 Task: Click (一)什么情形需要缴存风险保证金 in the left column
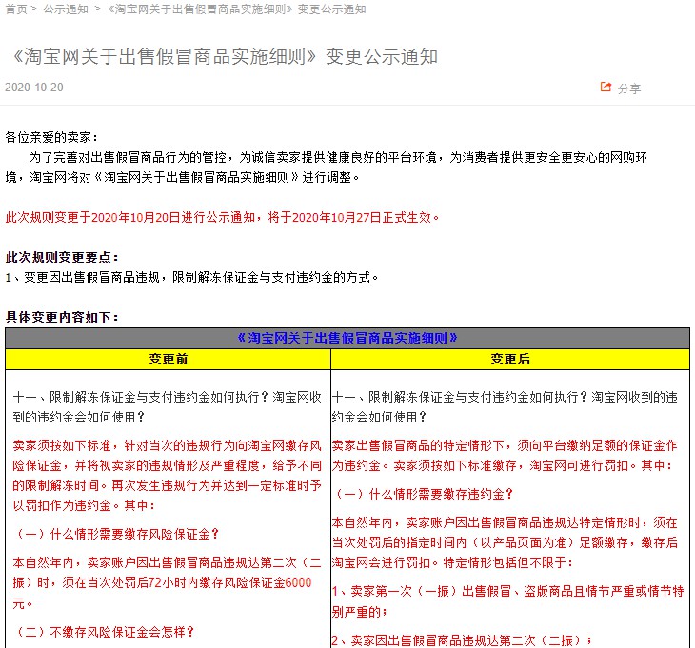coord(116,534)
